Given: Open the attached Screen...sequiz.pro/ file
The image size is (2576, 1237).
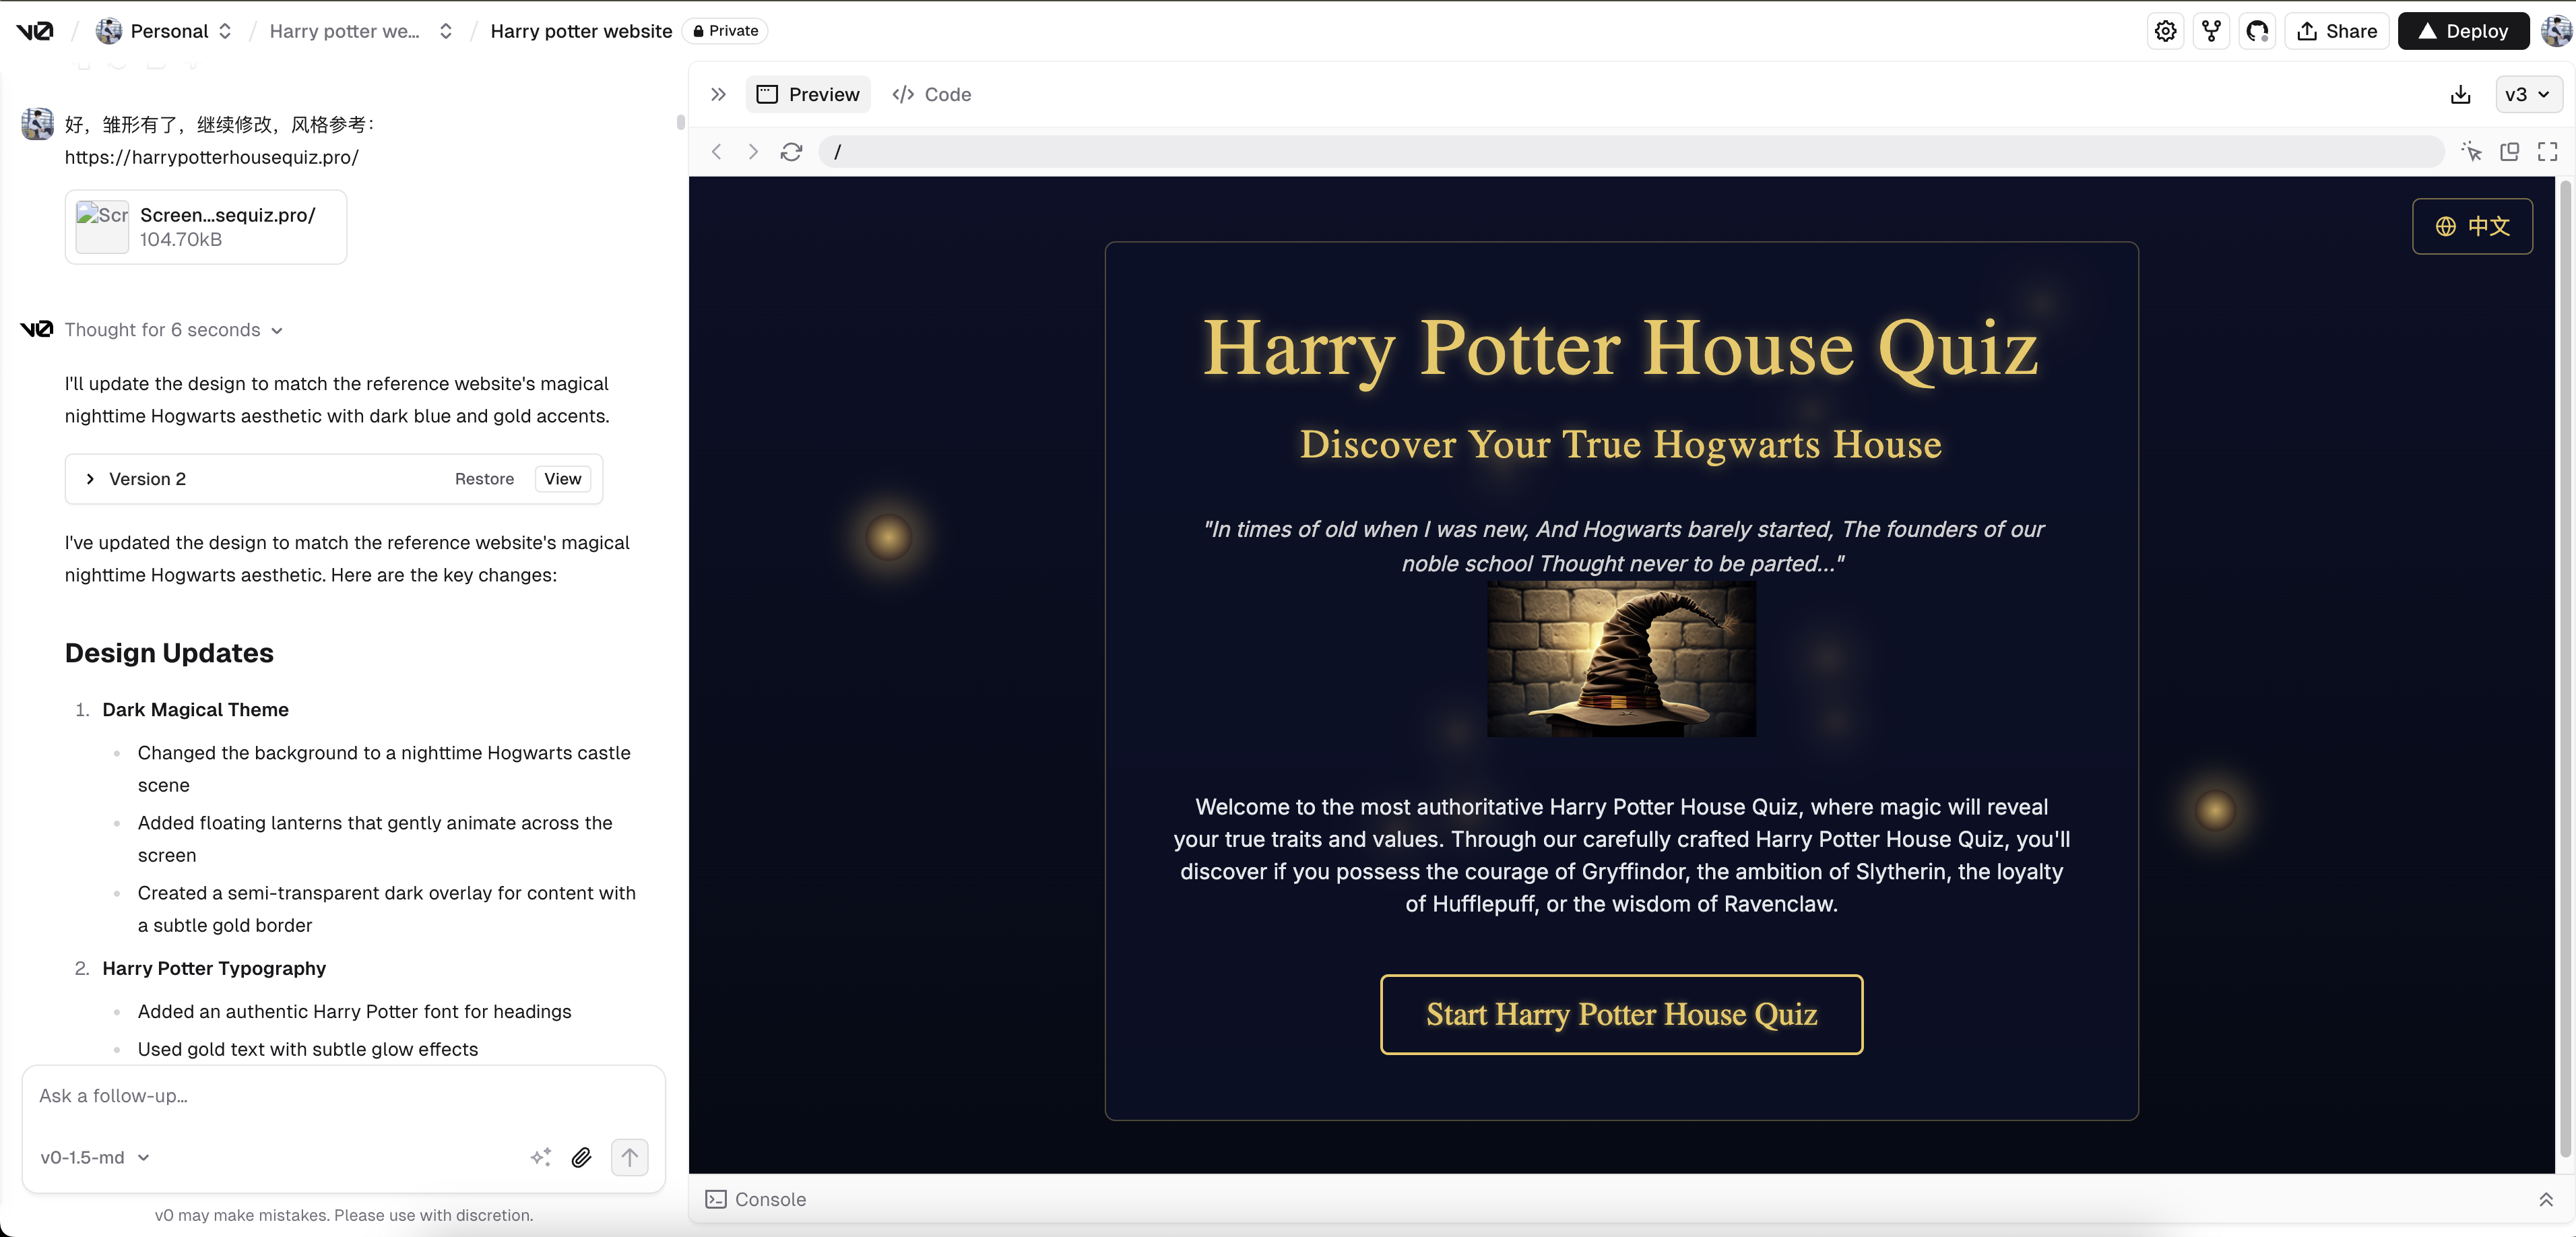Looking at the screenshot, I should pos(206,227).
